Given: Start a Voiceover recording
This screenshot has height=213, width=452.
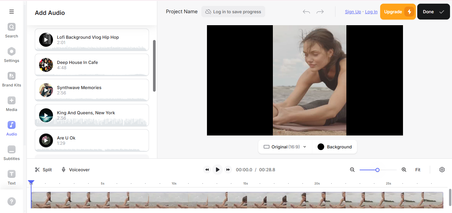Looking at the screenshot, I should (x=75, y=170).
